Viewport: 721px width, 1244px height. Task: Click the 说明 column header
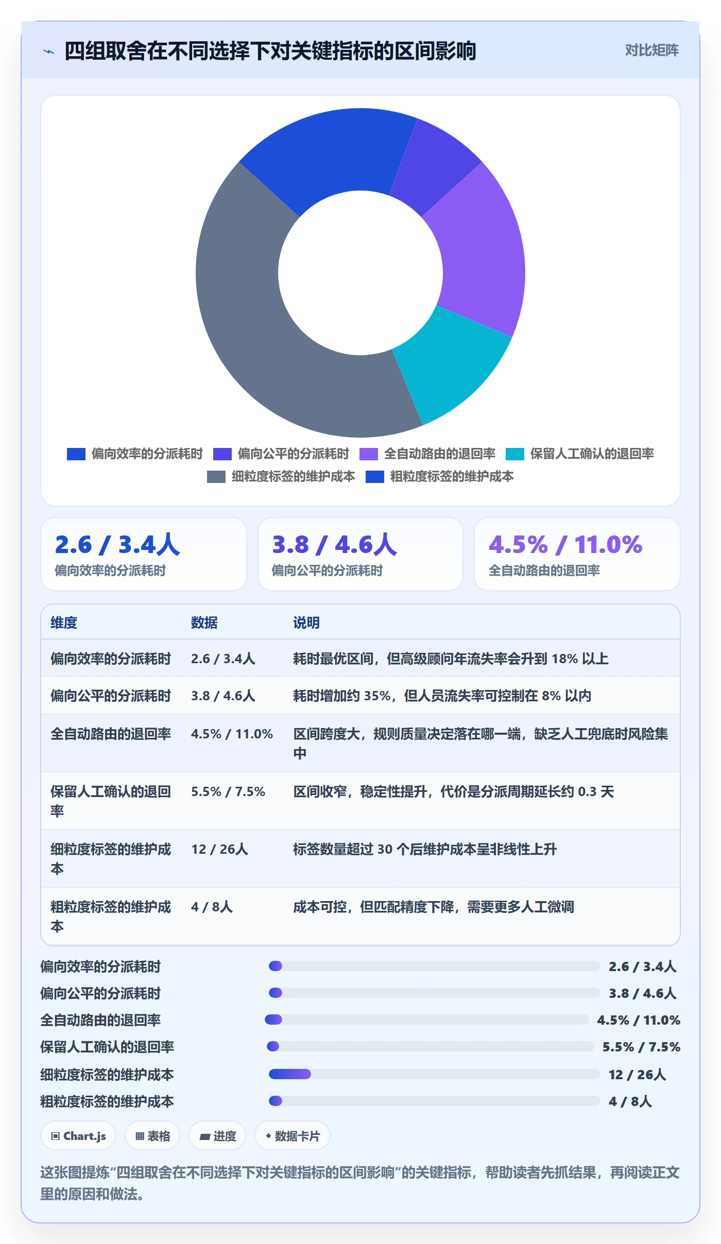pyautogui.click(x=306, y=623)
